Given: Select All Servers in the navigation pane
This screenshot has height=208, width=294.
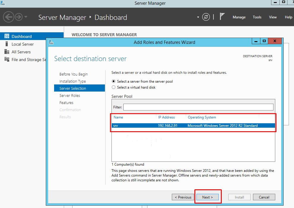Looking at the screenshot, I should [21, 52].
